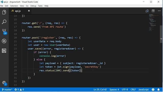
Task: Change indentation via Spaces: 4
Action: pos(114,89)
